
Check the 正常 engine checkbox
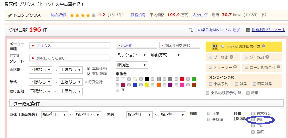coord(209,114)
